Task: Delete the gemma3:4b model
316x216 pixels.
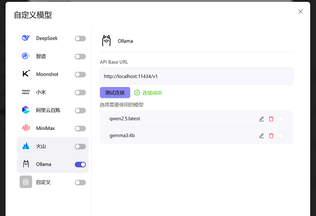Action: [x=271, y=135]
